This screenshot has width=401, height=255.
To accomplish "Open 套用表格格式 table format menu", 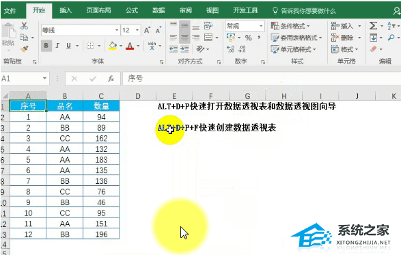I will [296, 38].
